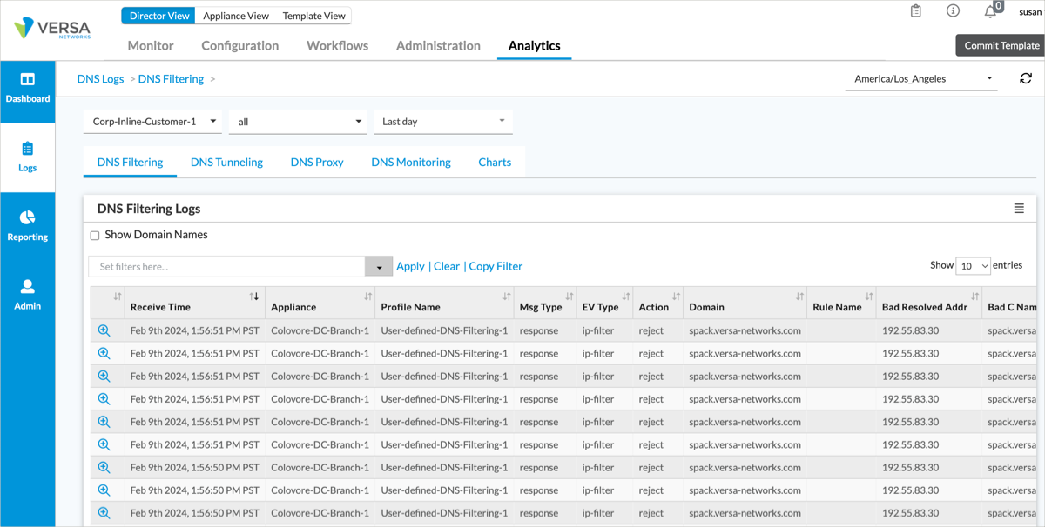Open the notifications bell icon

tap(990, 11)
